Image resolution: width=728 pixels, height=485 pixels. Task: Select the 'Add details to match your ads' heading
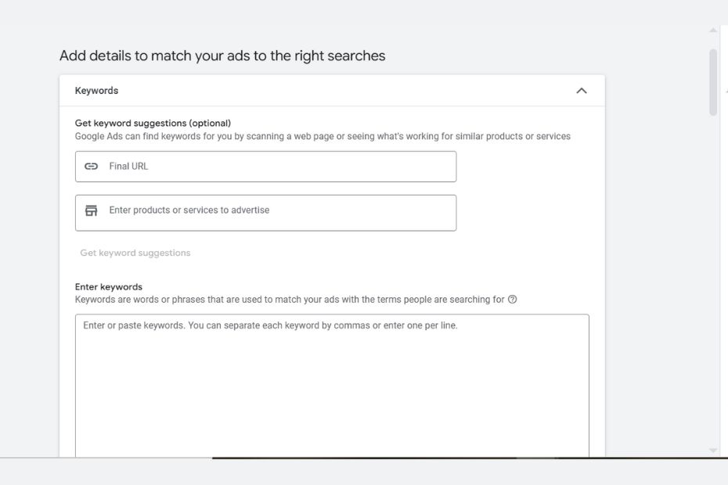pos(222,56)
